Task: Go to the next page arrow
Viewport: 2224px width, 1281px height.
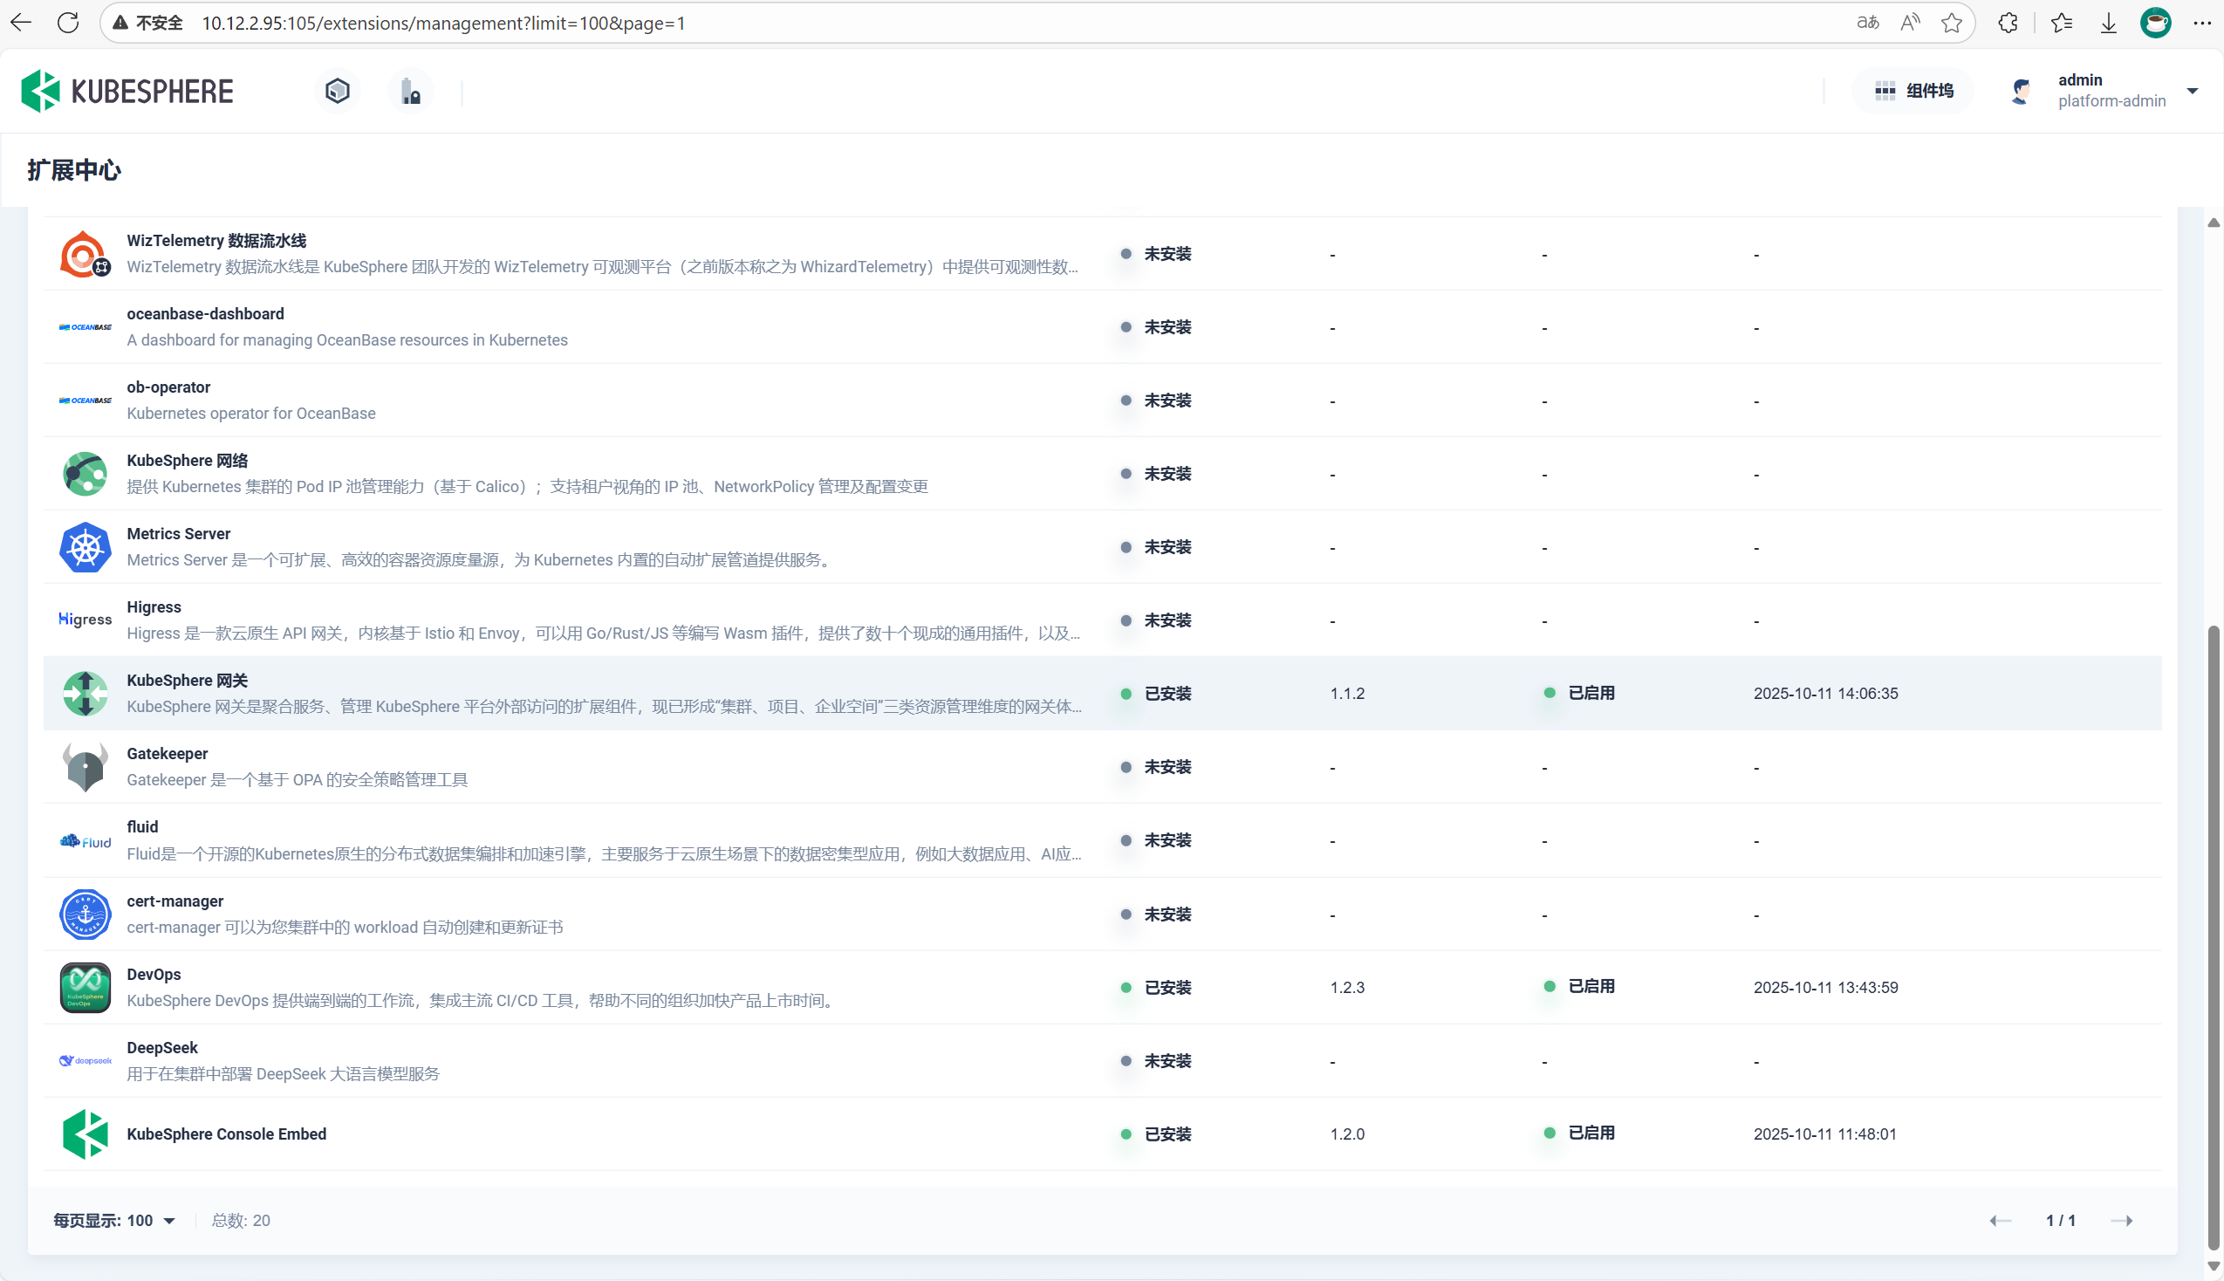Action: coord(2121,1220)
